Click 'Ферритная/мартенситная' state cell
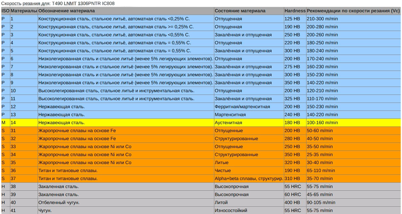The width and height of the screenshot is (402, 214). [x=249, y=107]
